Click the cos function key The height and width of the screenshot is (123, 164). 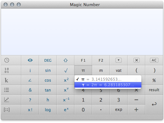[48, 80]
